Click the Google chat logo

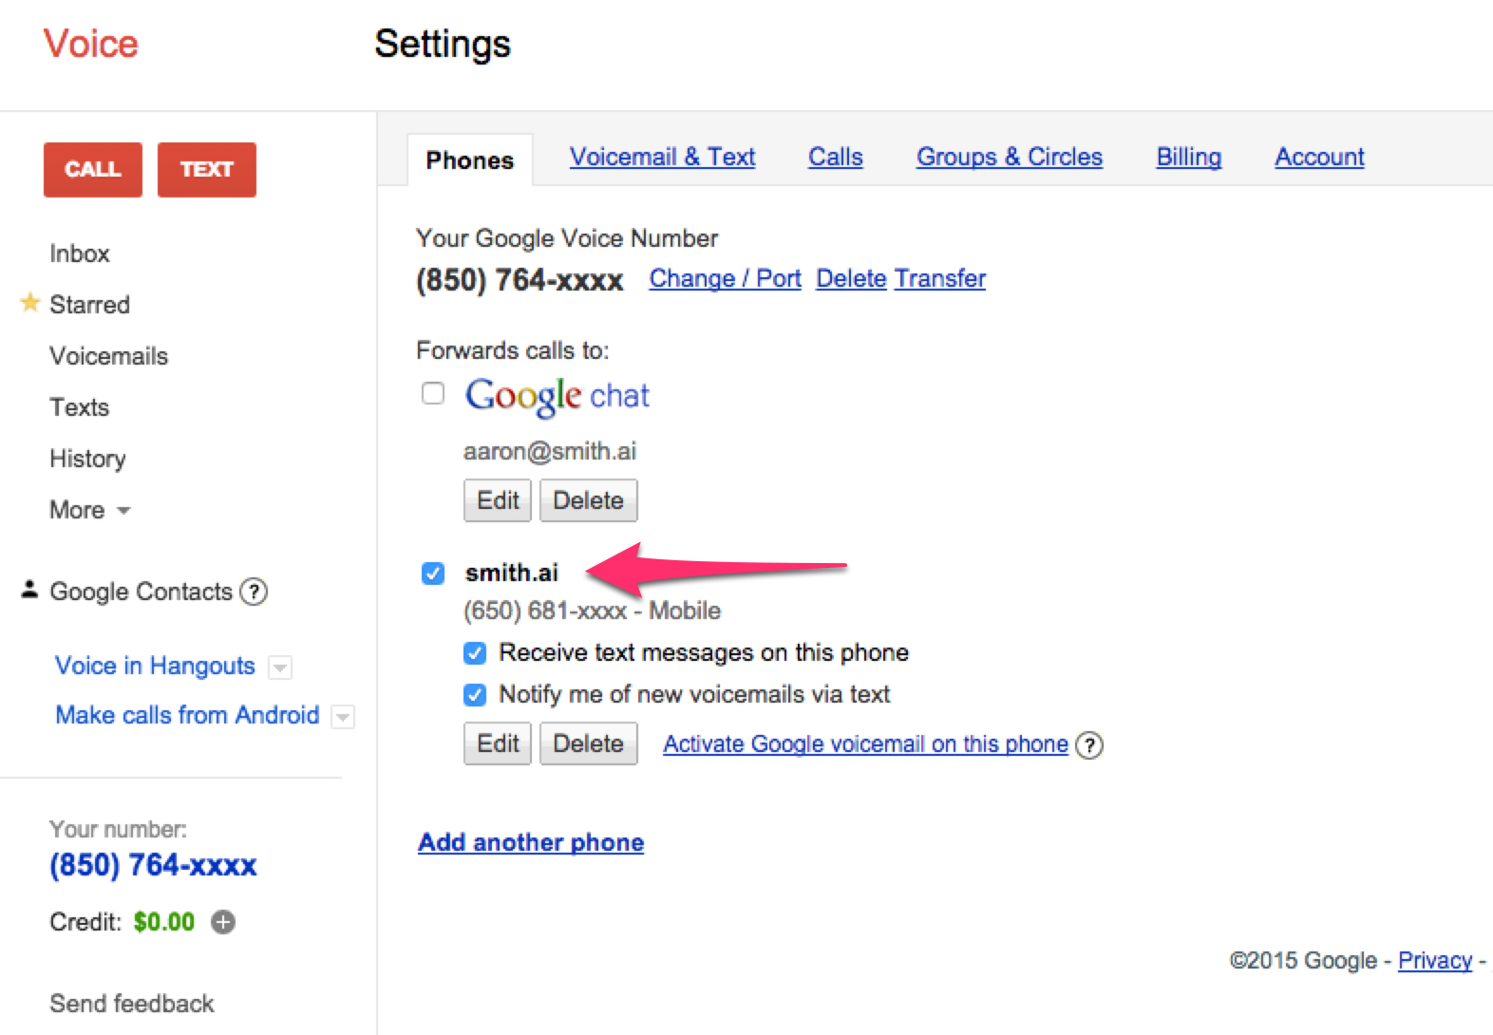point(558,396)
